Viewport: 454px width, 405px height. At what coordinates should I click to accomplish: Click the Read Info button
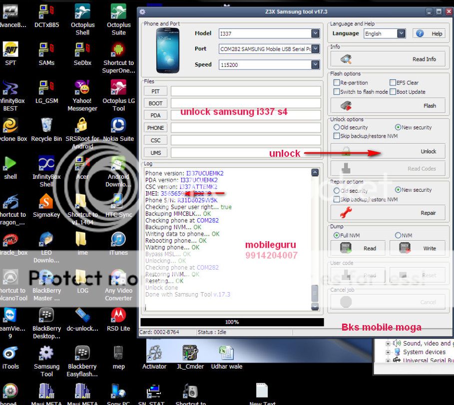[388, 59]
